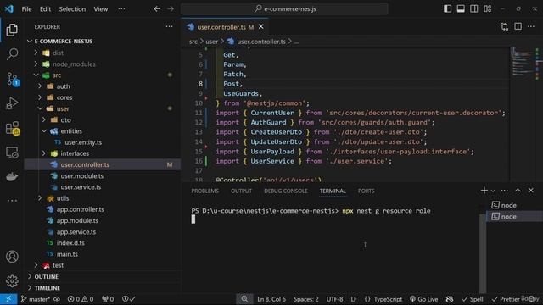Open Explorer Views and More Actions

coord(169,26)
